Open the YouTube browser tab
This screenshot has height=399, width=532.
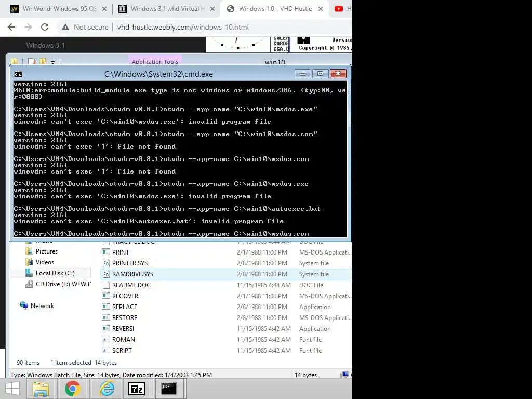pos(342,9)
